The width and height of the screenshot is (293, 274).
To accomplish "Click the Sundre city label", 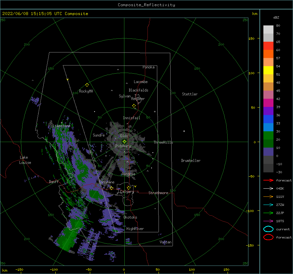I will [99, 135].
